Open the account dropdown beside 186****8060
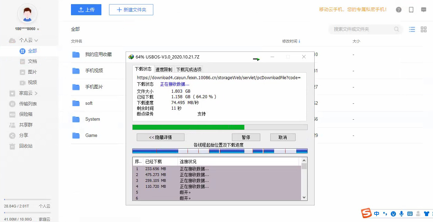Image resolution: width=433 pixels, height=222 pixels. pos(38,29)
